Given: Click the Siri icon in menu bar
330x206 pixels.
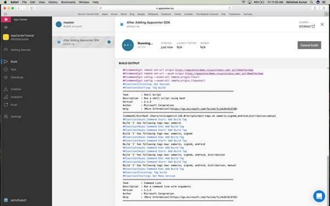Looking at the screenshot, I should coord(318,2).
